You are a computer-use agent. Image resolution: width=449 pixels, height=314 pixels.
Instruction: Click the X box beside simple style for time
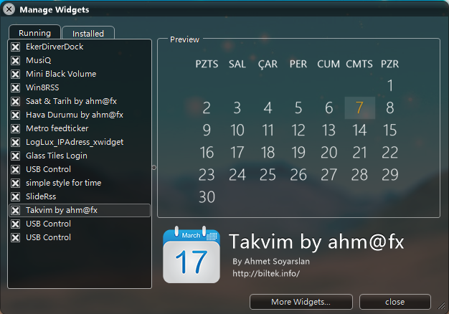point(16,183)
